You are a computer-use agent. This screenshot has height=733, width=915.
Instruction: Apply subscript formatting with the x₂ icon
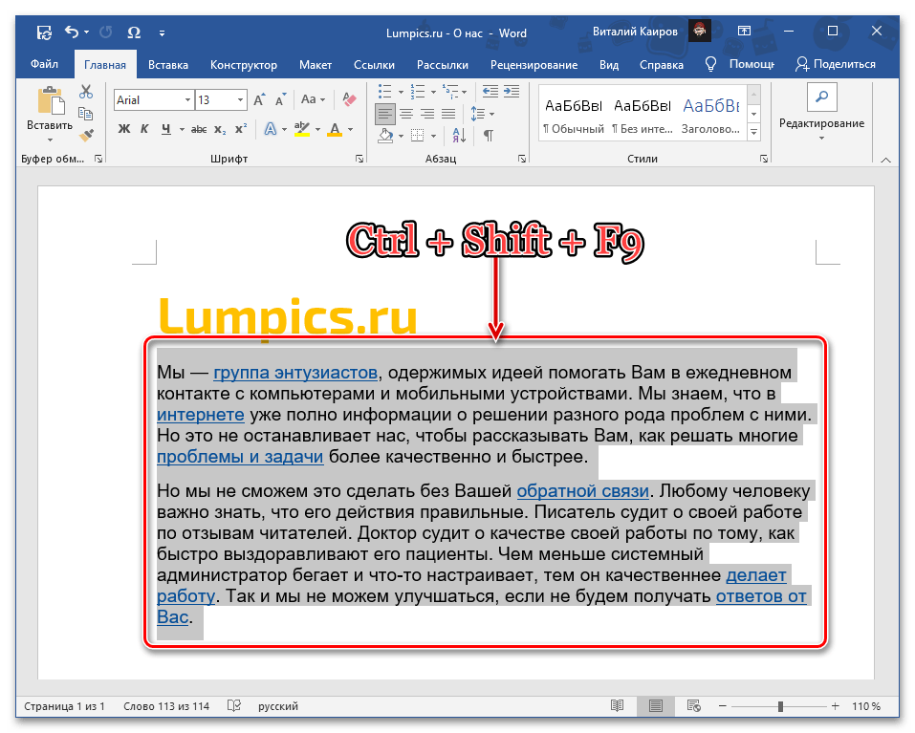pyautogui.click(x=220, y=129)
